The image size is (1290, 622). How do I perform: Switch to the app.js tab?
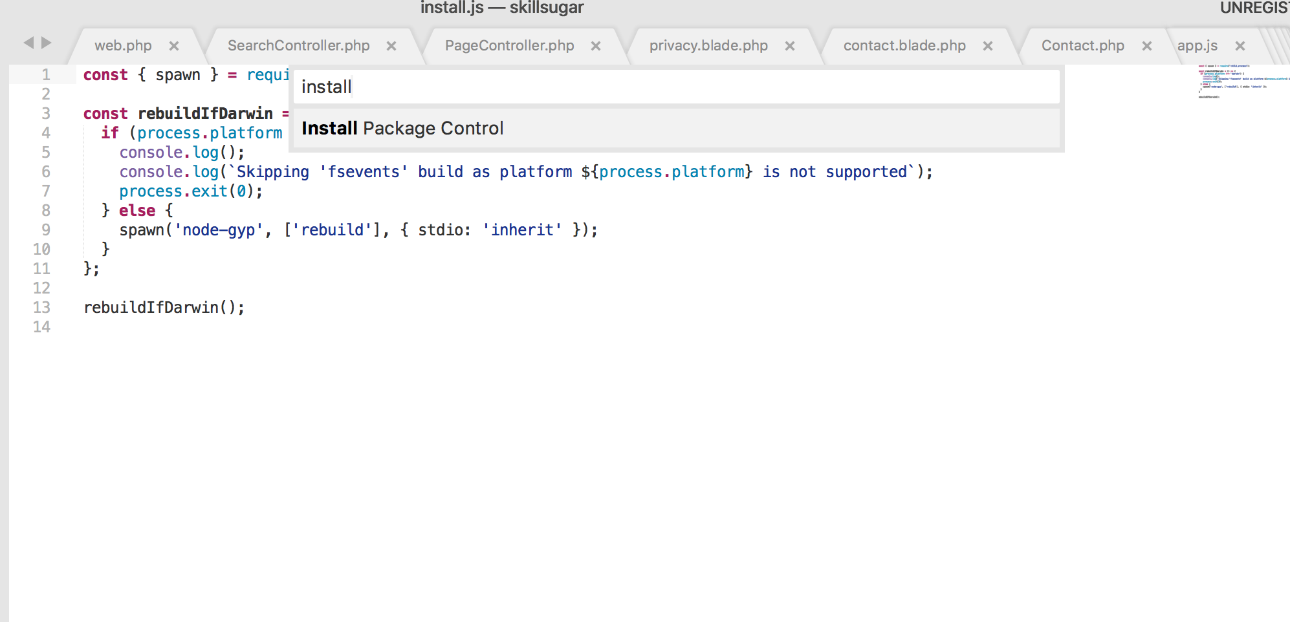pyautogui.click(x=1197, y=46)
